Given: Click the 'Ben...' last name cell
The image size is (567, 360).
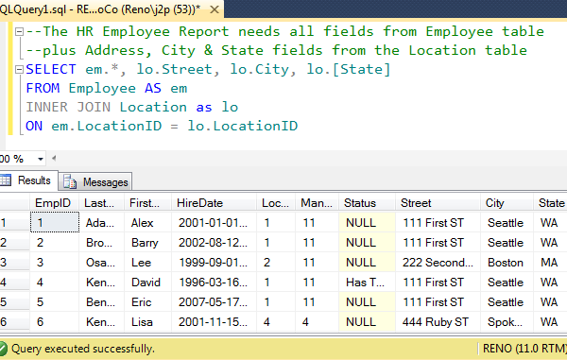Looking at the screenshot, I should point(102,302).
